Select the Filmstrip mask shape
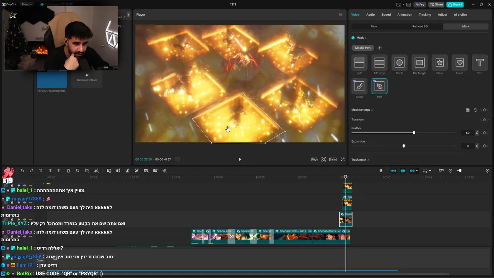This screenshot has height=278, width=494. (379, 63)
